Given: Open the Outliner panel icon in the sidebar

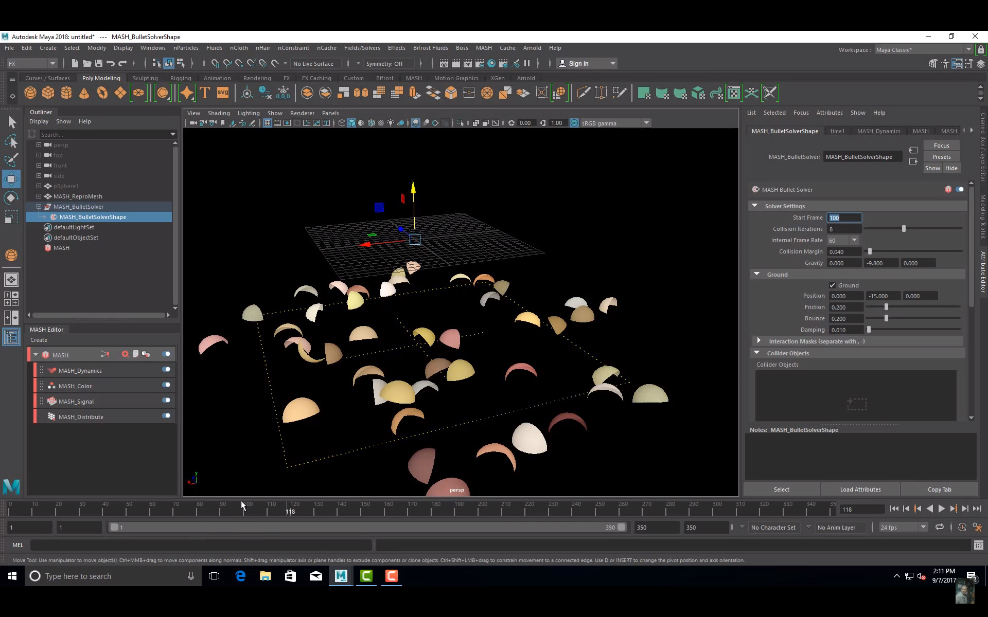Looking at the screenshot, I should [x=11, y=337].
